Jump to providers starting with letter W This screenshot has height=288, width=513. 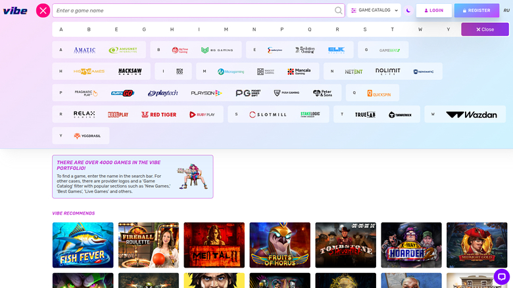pos(420,30)
